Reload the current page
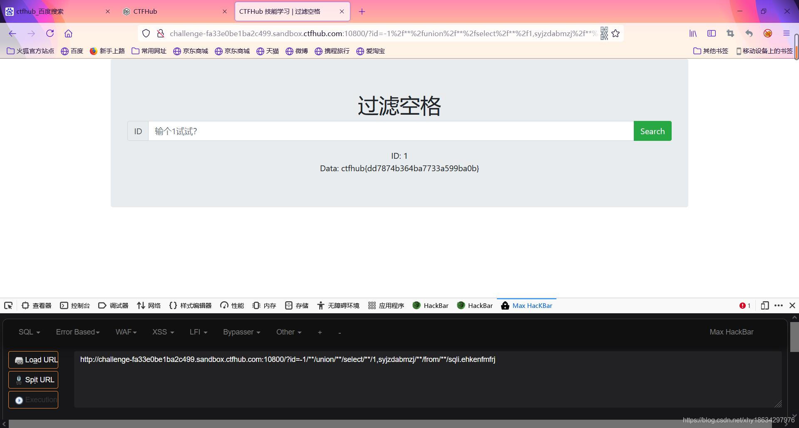799x428 pixels. click(50, 34)
